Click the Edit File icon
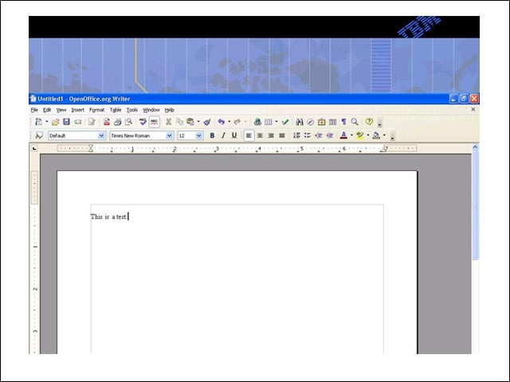510x382 pixels. pos(92,122)
